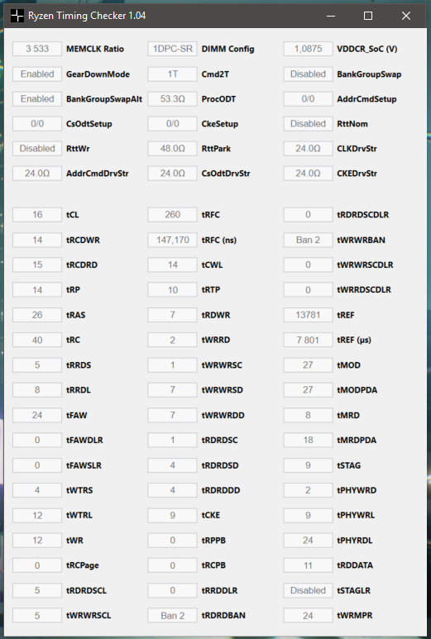Click the MEMCLK Ratio value field

pos(37,49)
